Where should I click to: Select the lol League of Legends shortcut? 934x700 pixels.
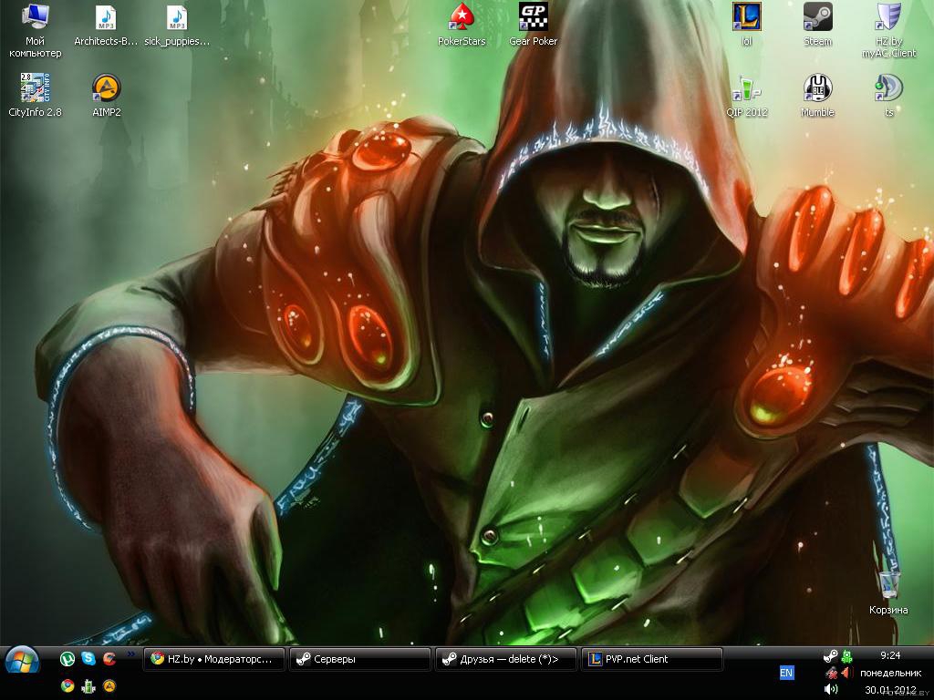(x=746, y=25)
